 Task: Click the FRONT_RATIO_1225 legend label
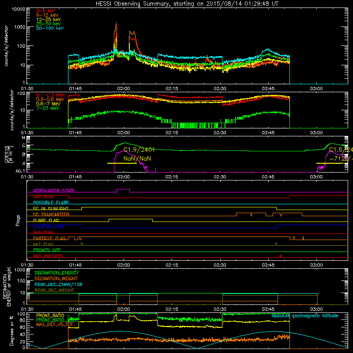coord(57,320)
